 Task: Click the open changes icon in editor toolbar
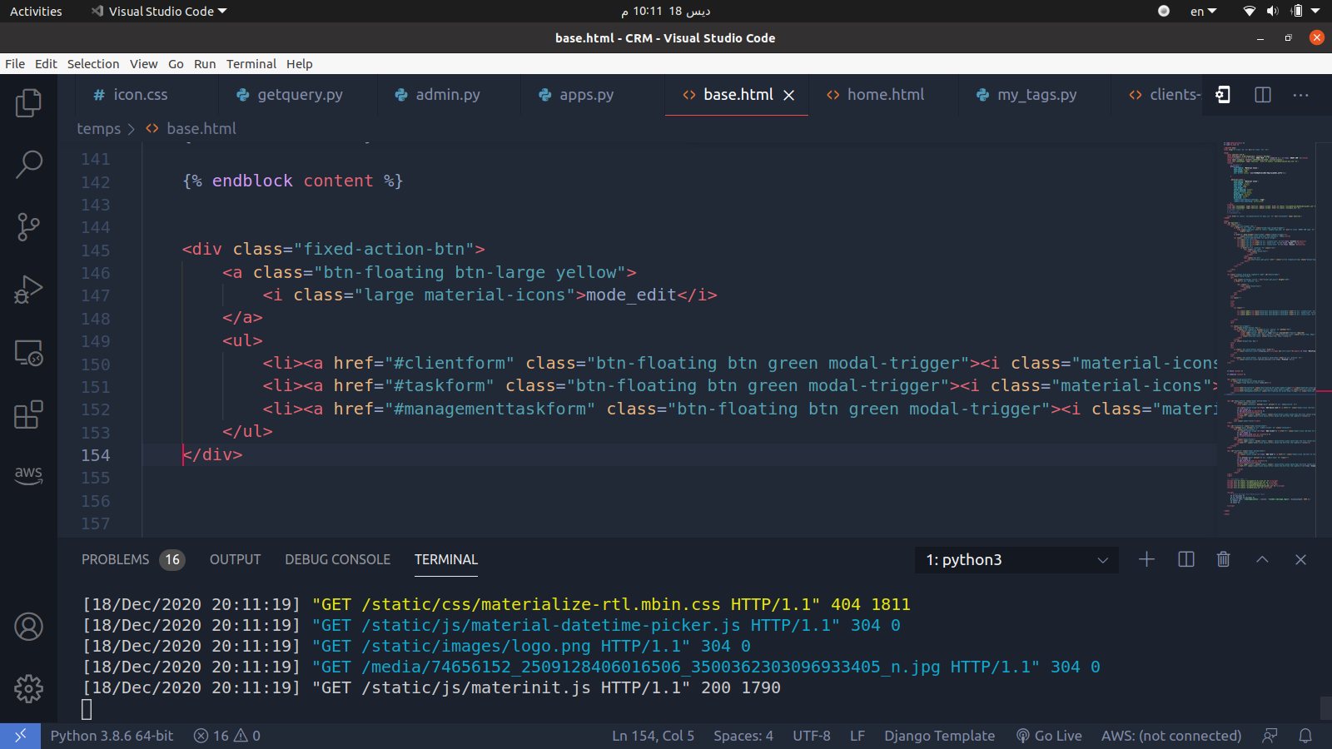[x=1222, y=95]
